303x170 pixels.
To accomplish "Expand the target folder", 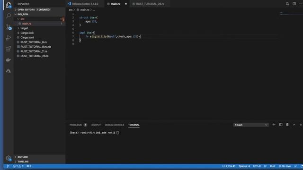I will (x=39, y=28).
